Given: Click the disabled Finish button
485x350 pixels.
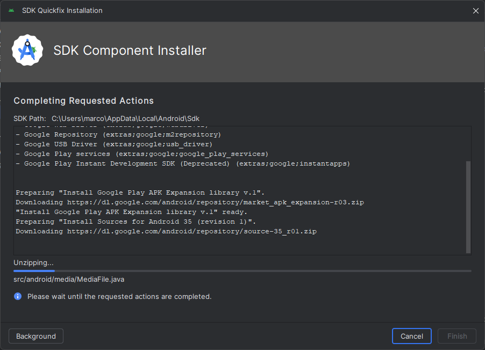Looking at the screenshot, I should pos(457,335).
